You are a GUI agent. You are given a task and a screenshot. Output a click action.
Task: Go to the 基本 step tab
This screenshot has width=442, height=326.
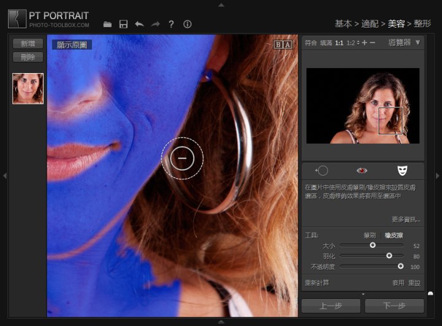(x=343, y=24)
